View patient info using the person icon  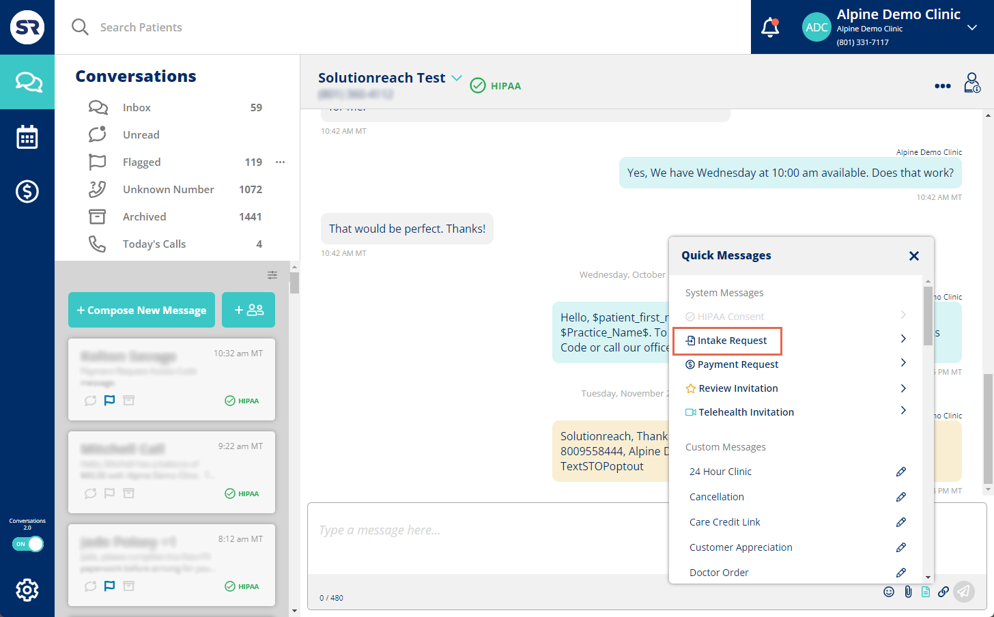[972, 83]
